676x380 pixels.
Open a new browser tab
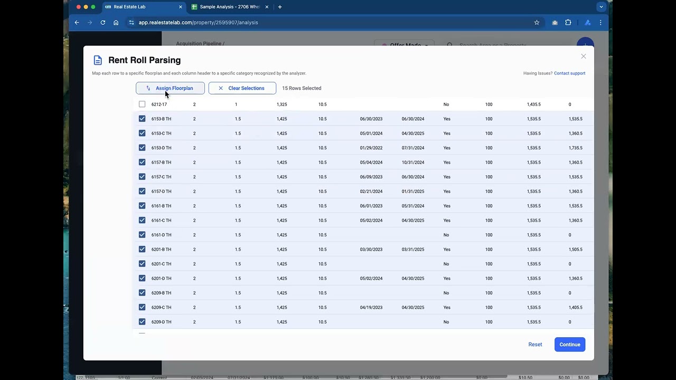[x=280, y=7]
